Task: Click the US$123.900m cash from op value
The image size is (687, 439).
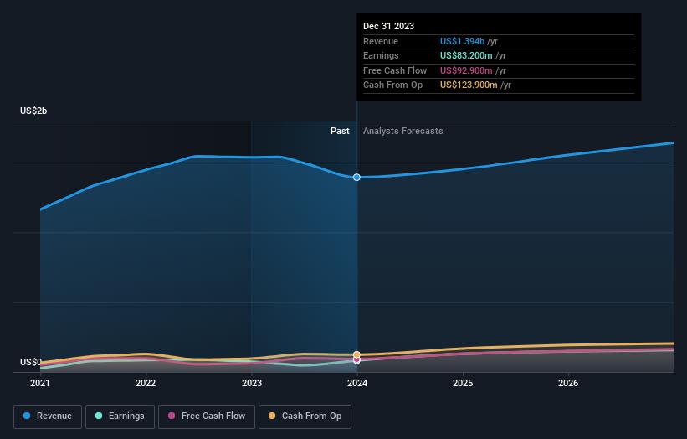Action: click(x=469, y=85)
